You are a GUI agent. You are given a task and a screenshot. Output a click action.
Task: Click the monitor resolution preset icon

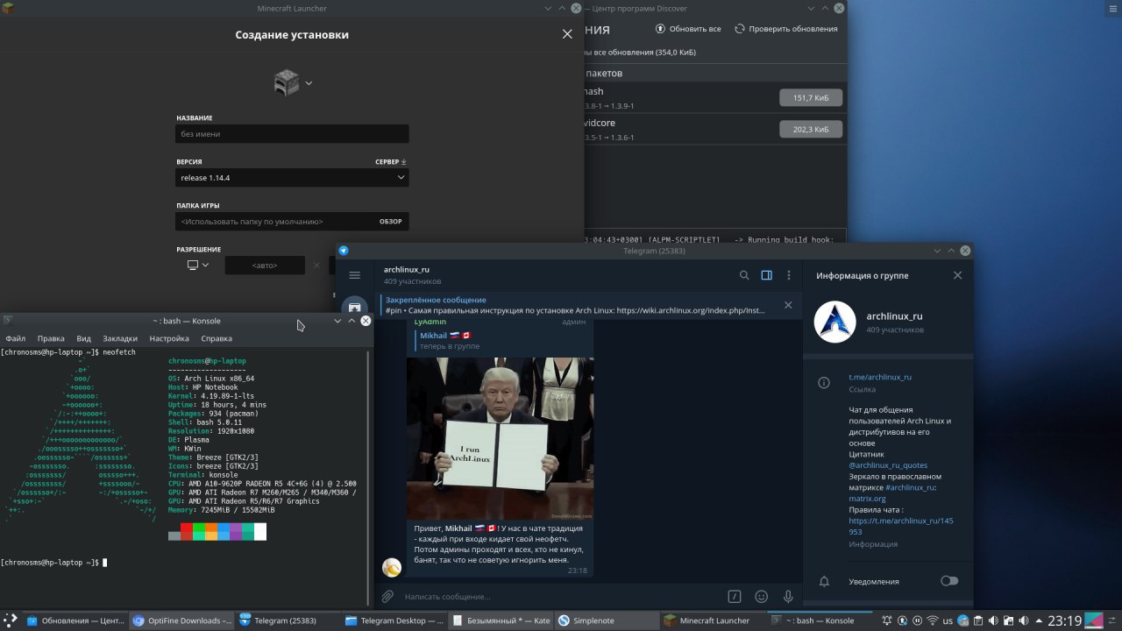[193, 265]
